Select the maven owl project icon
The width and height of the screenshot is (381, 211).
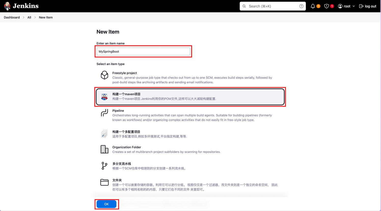tap(104, 97)
